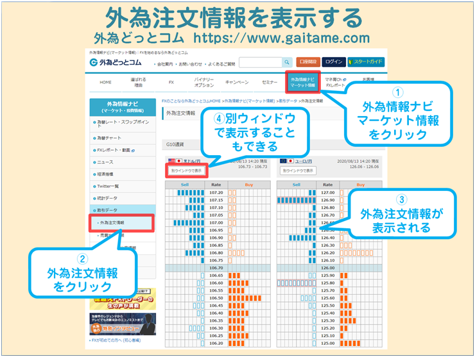The image size is (475, 357).
Task: Open the キャンペーン navigation item
Action: pos(237,83)
